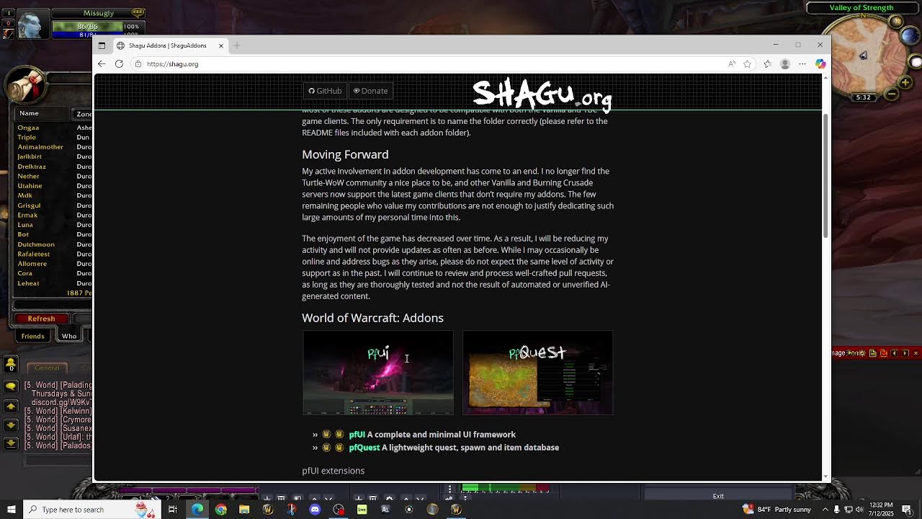Viewport: 922px width, 519px height.
Task: Click the chat scroll up arrow button
Action: tap(11, 407)
